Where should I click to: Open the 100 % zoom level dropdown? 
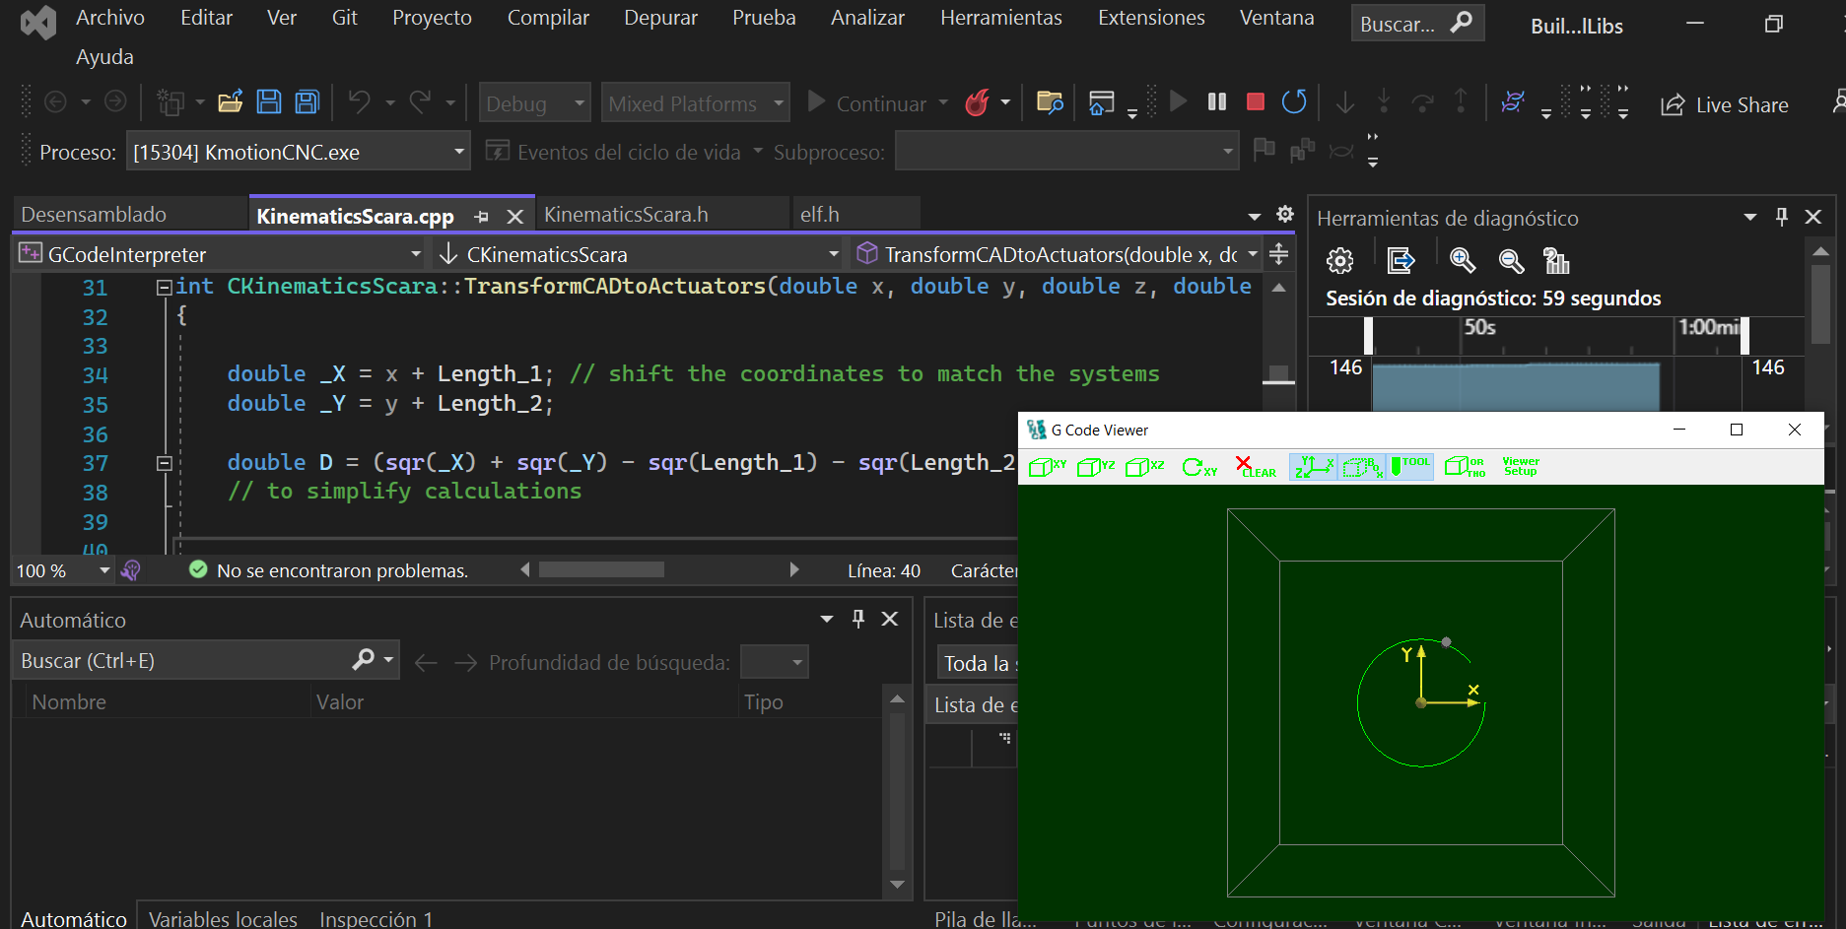point(103,571)
